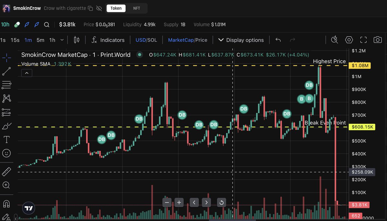The width and height of the screenshot is (387, 221).
Task: Switch currency to SOL in USD/SOL
Action: (153, 40)
